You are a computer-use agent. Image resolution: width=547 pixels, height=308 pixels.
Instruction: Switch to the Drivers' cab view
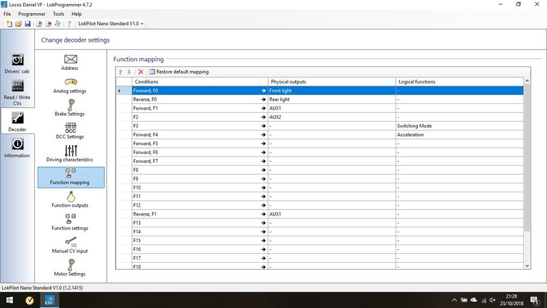[17, 64]
